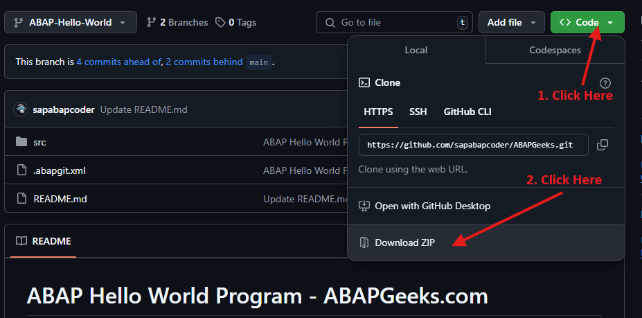Open the src folder

click(x=39, y=143)
